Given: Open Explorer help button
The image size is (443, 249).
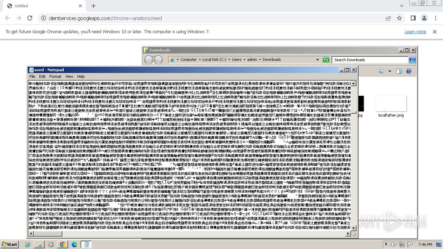Looking at the screenshot, I should pyautogui.click(x=408, y=71).
